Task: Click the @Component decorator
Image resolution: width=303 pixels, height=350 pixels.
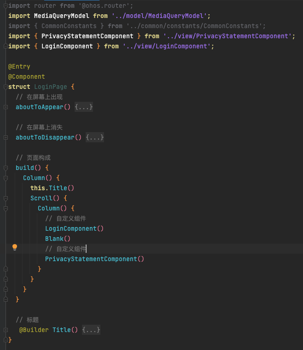Action: coord(27,76)
